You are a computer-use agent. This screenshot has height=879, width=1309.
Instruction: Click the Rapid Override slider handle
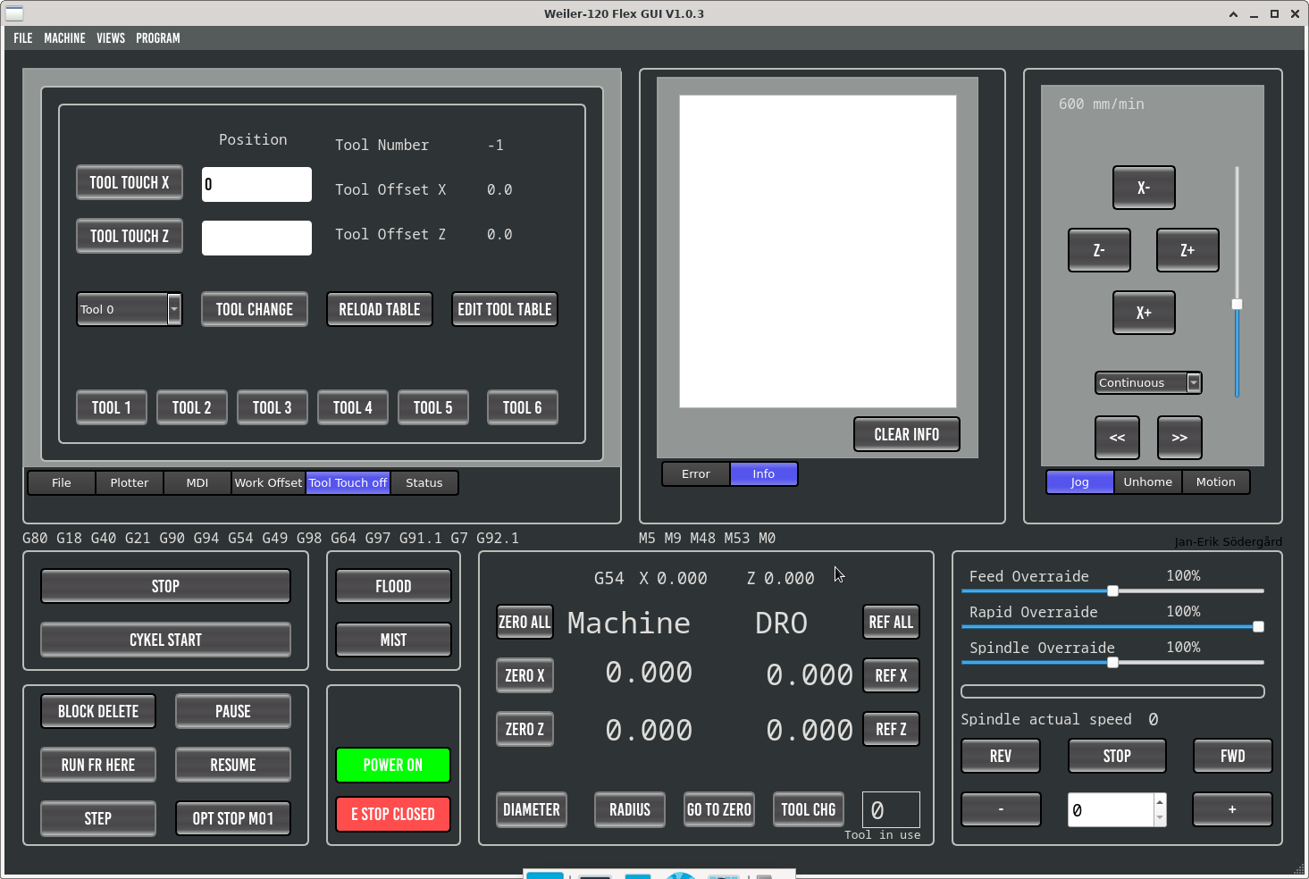click(x=1258, y=626)
